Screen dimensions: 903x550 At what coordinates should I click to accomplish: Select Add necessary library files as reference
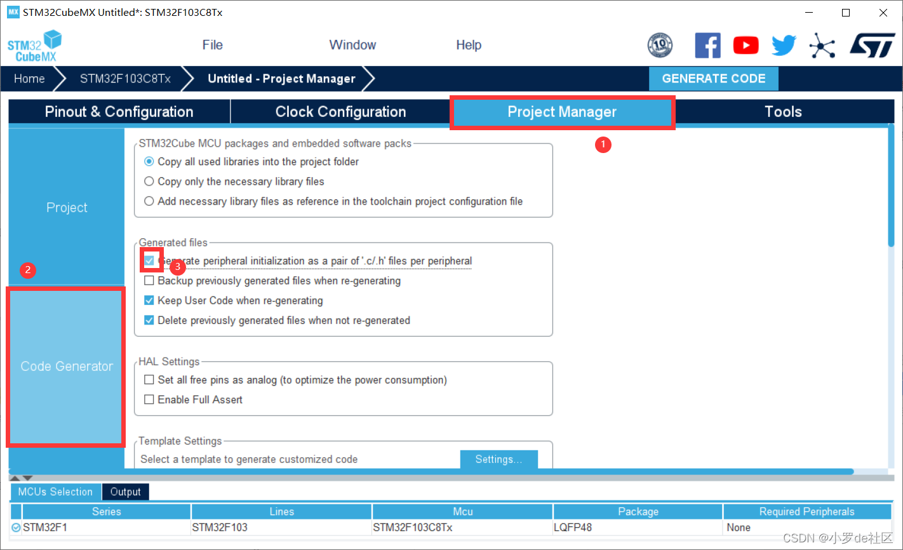coord(149,201)
